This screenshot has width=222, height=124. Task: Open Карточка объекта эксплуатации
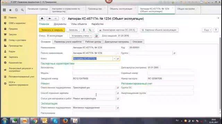coord(160,30)
